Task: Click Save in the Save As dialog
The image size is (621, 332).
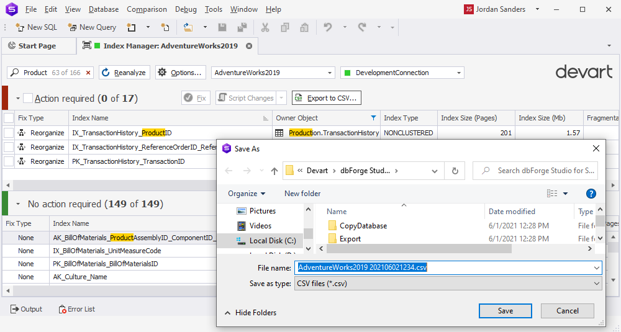Action: [505, 311]
